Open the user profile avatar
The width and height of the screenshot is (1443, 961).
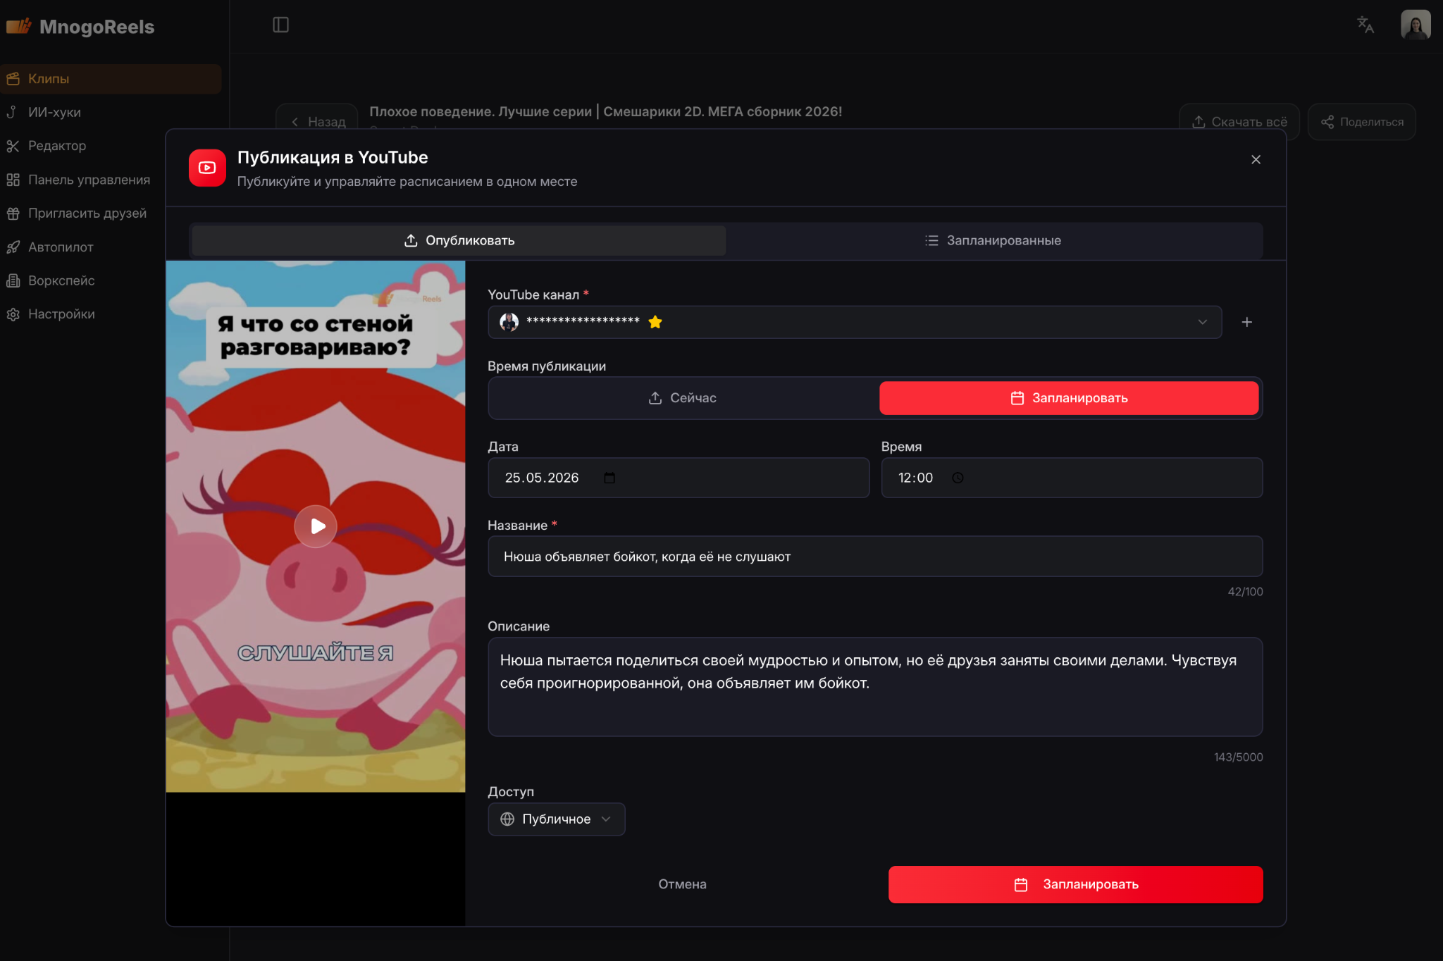[1416, 25]
